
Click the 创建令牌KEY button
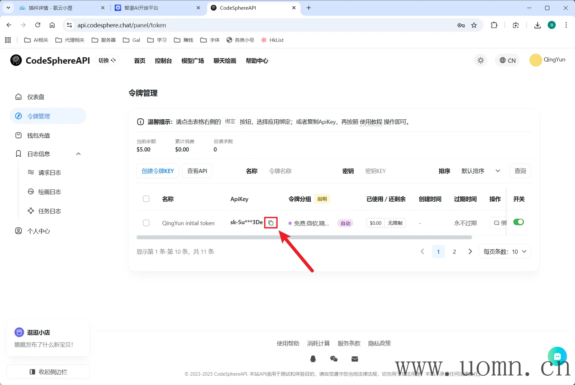pos(158,171)
